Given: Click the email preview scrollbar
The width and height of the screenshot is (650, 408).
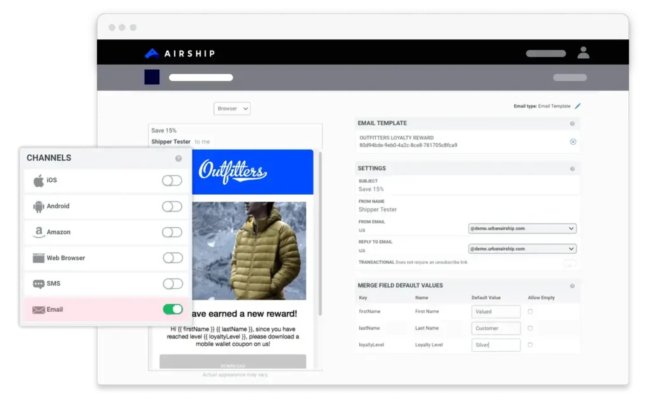Looking at the screenshot, I should [x=319, y=235].
